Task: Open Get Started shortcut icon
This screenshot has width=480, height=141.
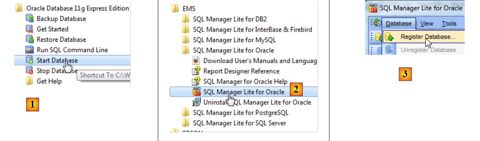Action: coord(30,29)
